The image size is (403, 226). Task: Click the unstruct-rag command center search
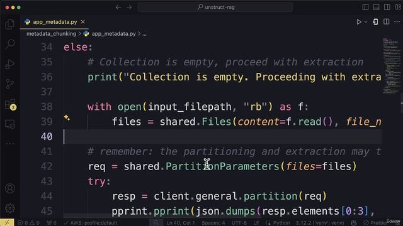[x=215, y=7]
